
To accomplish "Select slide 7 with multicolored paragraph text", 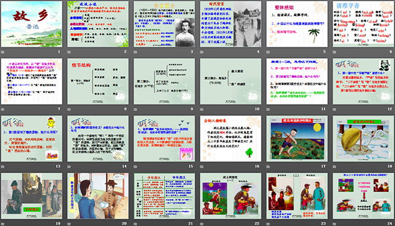I will pyautogui.click(x=32, y=81).
